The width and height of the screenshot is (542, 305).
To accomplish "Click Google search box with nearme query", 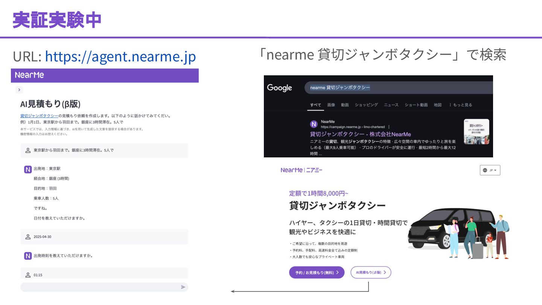I will (399, 87).
